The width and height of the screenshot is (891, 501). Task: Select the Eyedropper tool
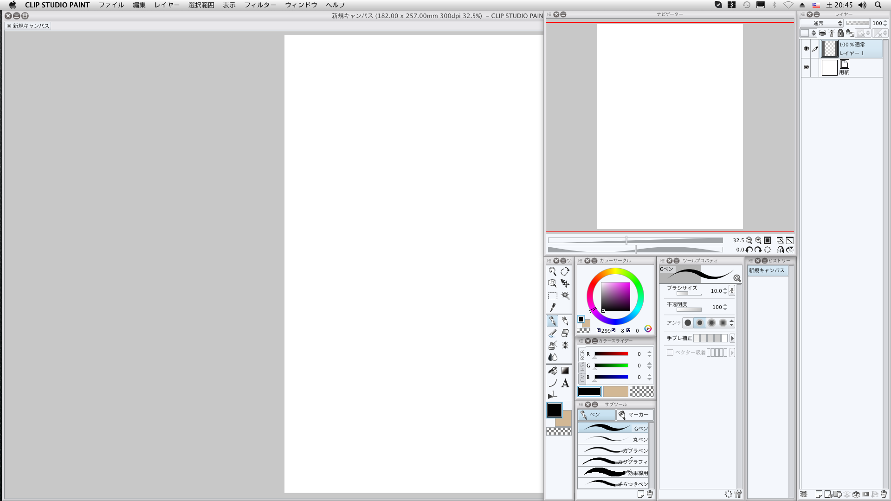(x=553, y=308)
